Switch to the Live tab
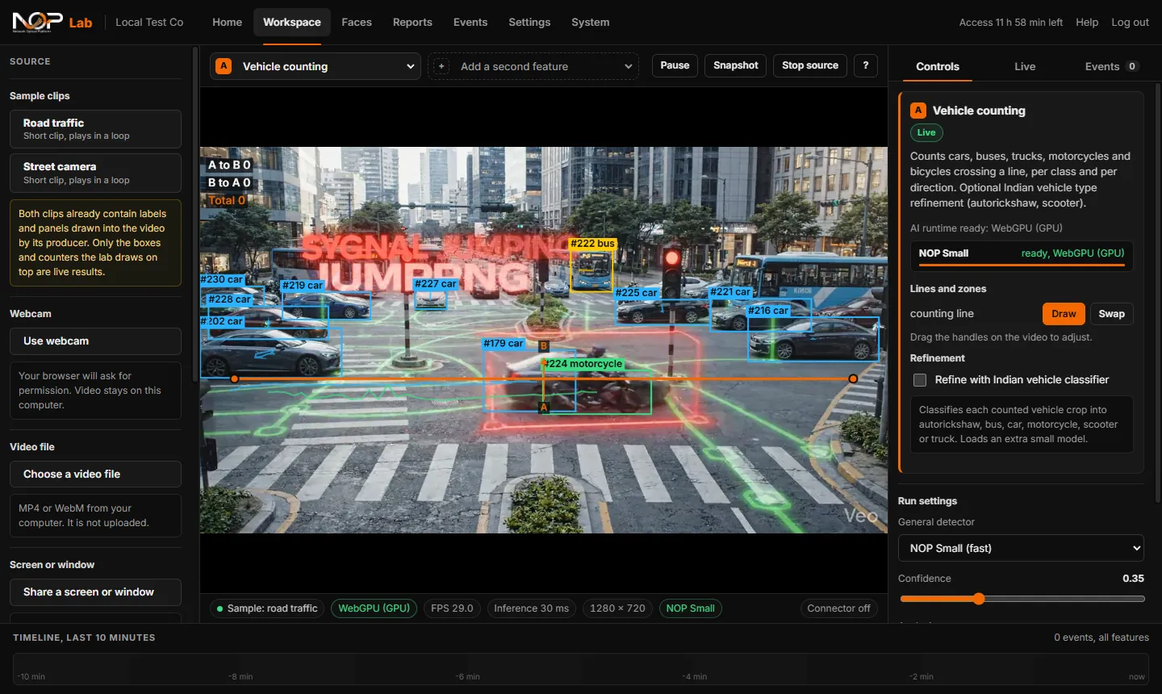This screenshot has width=1162, height=694. 1025,66
